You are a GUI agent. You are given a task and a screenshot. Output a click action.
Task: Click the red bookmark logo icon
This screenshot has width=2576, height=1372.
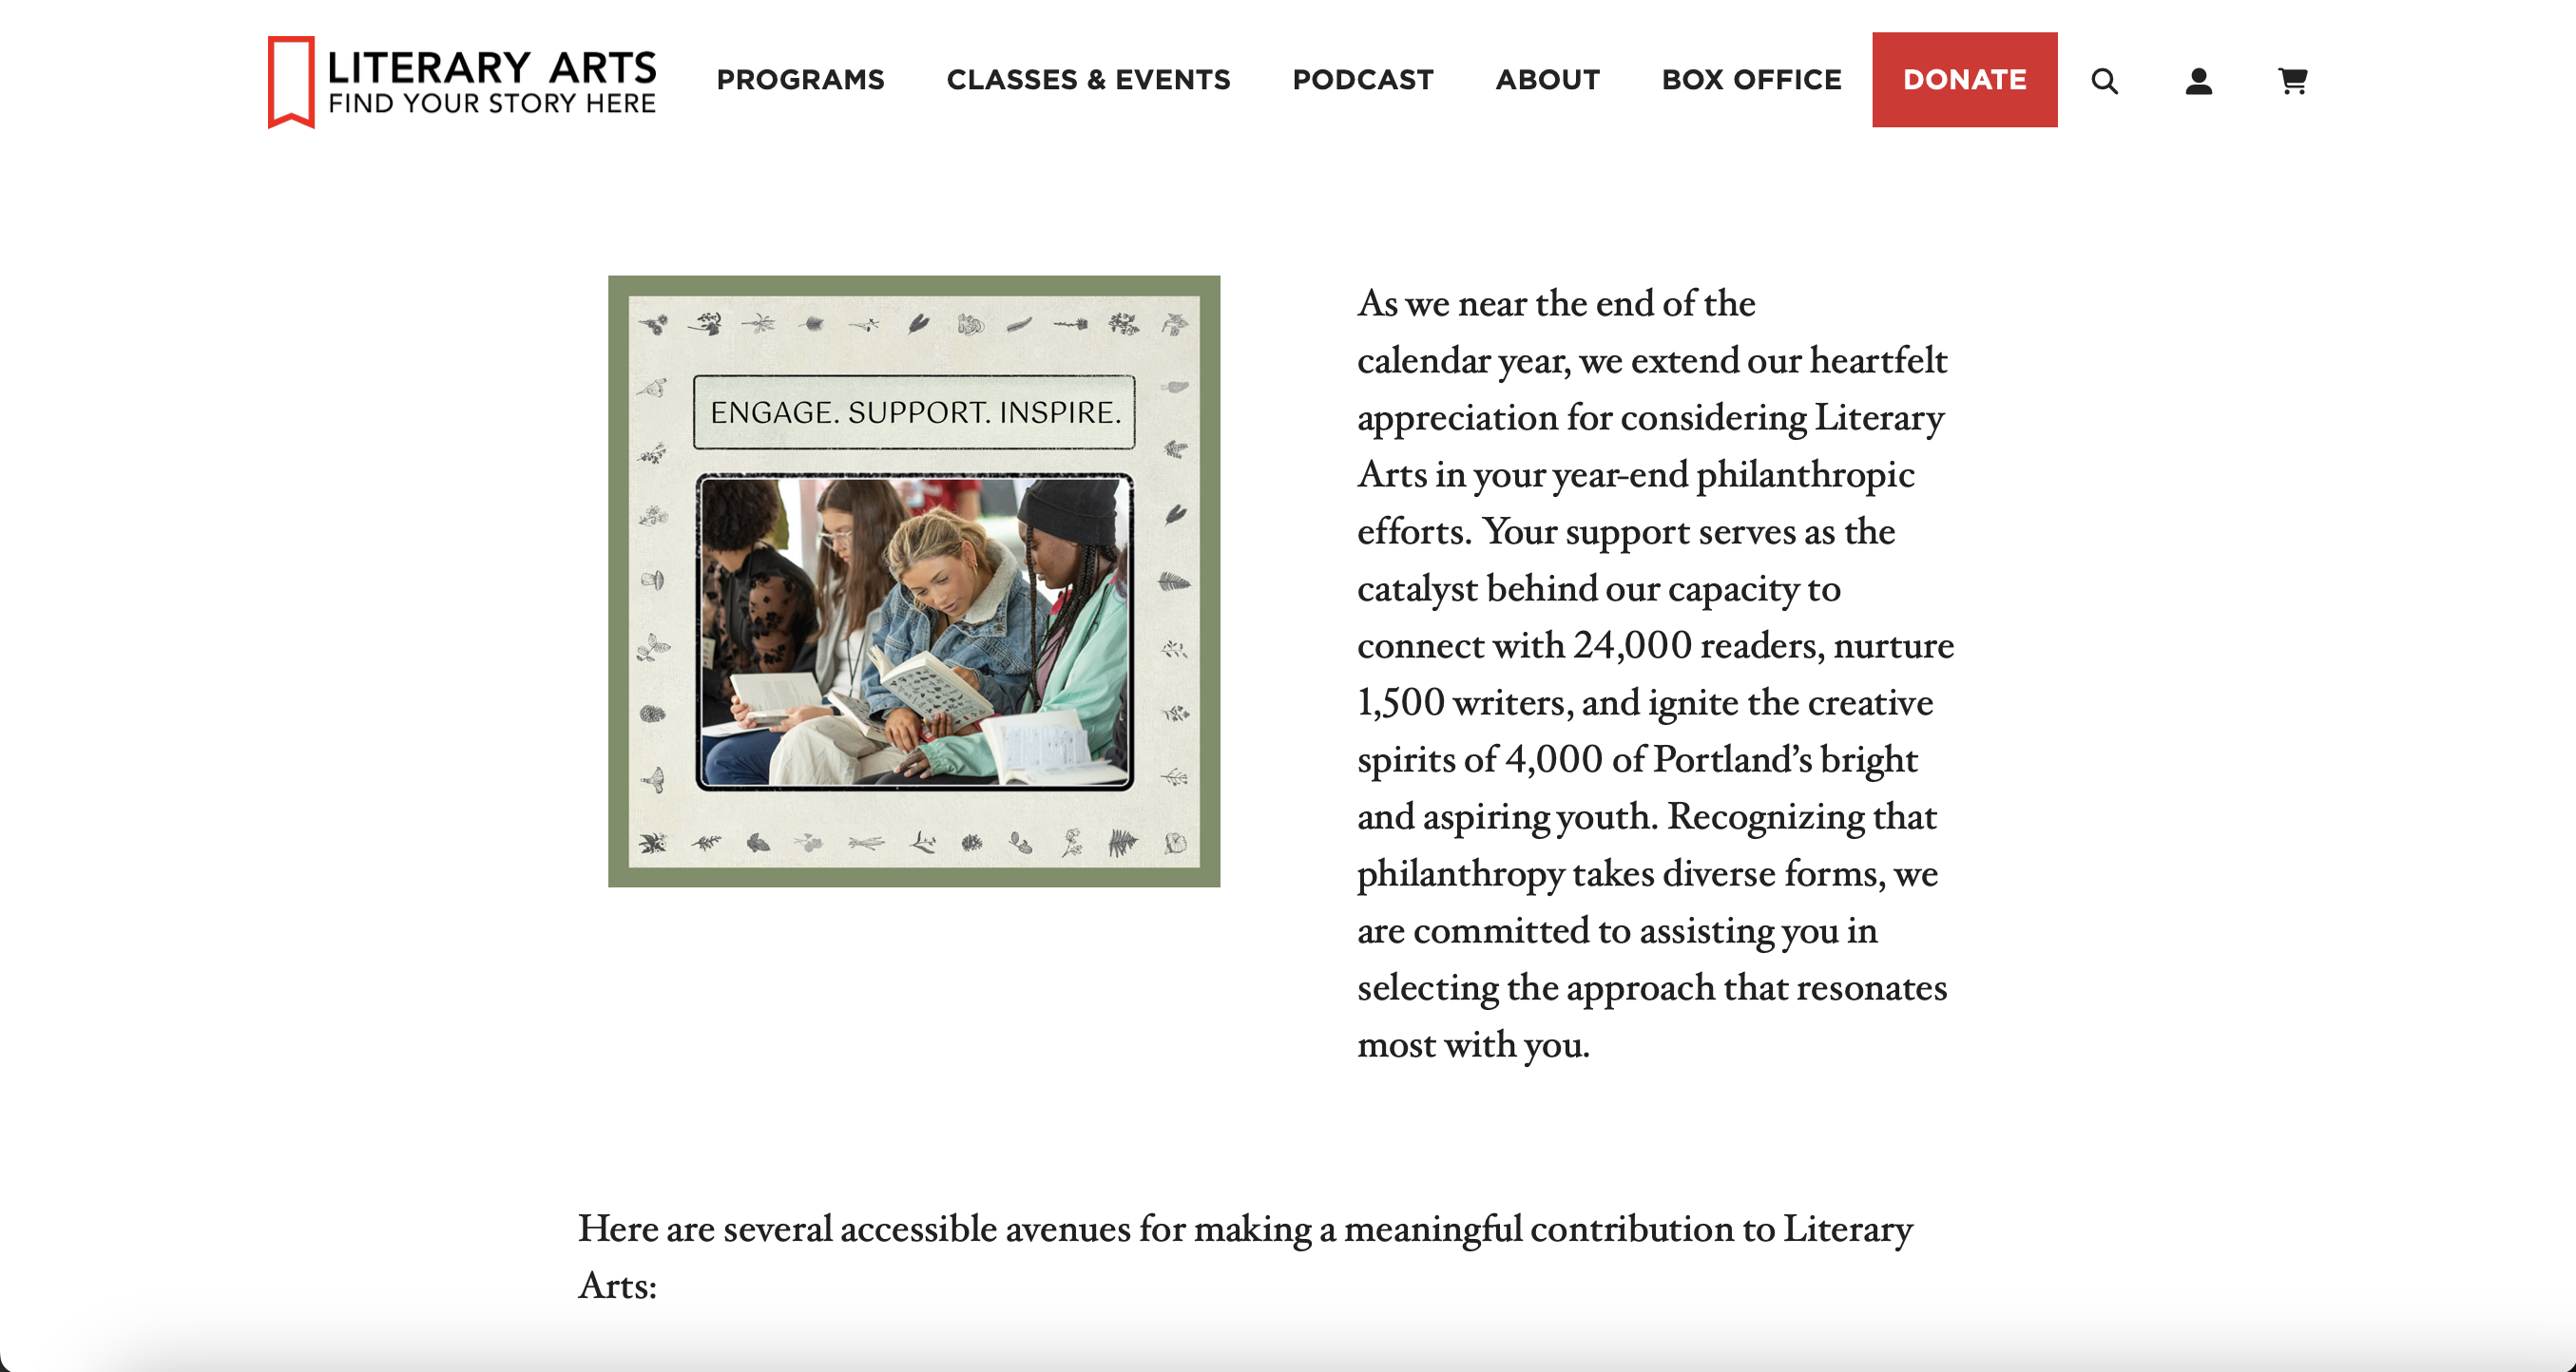click(x=291, y=82)
